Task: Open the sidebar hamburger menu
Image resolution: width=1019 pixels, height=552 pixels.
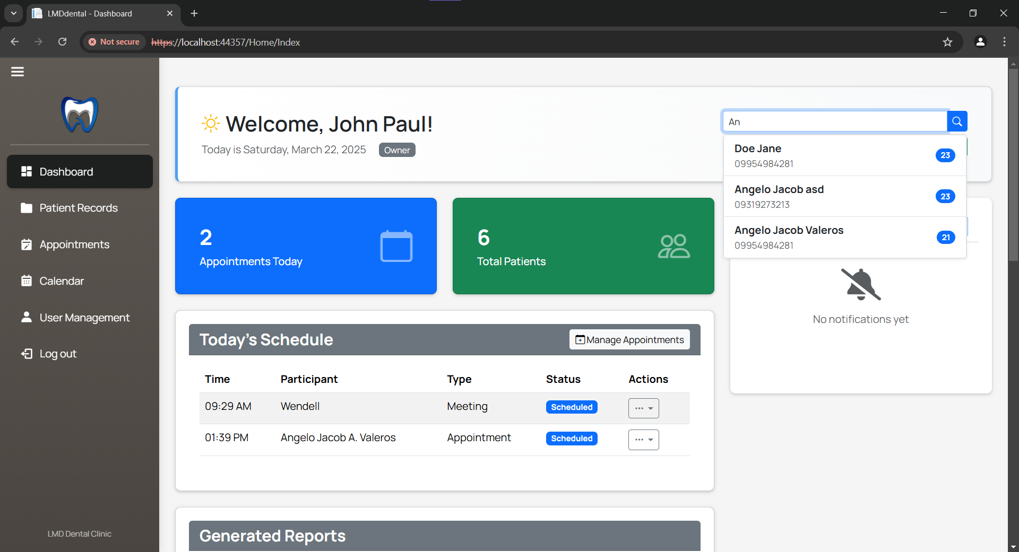Action: (x=17, y=71)
